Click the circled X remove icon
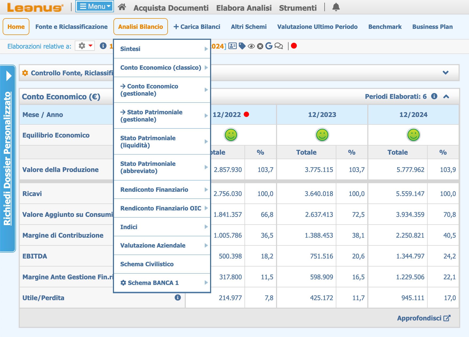 tap(260, 46)
